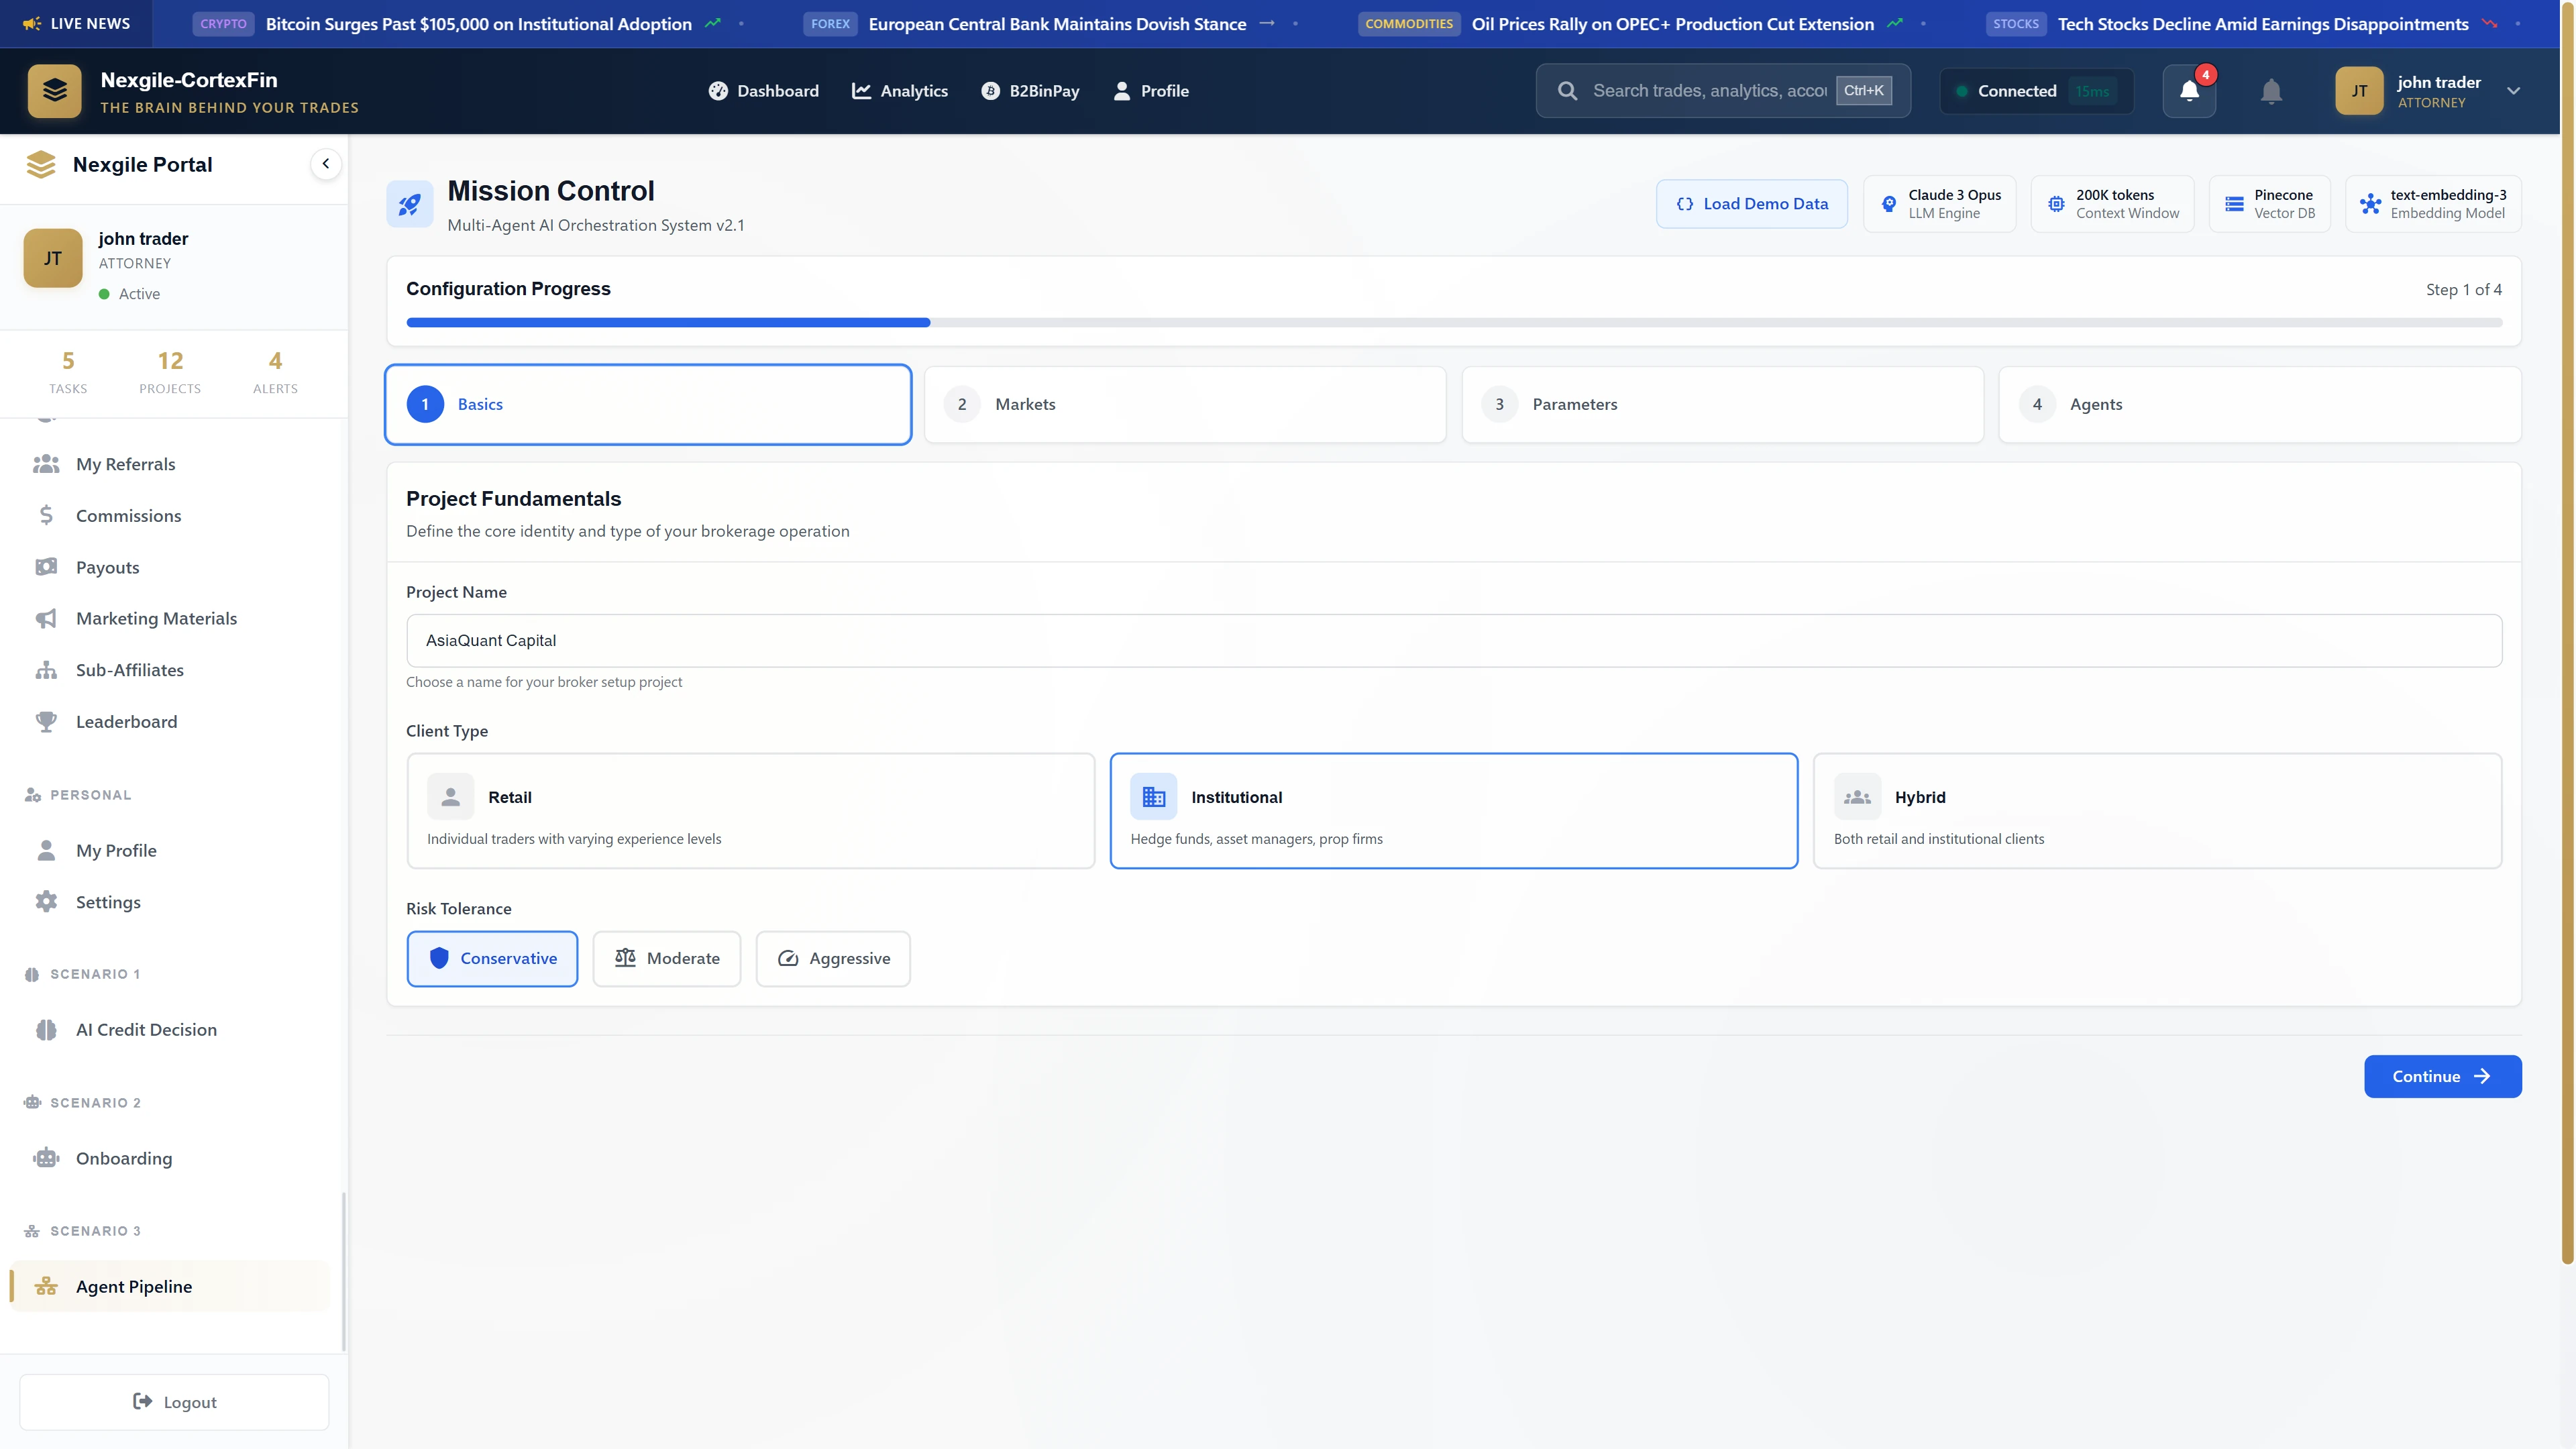The image size is (2576, 1449).
Task: Collapse the Nexgile Portal sidebar
Action: 325,163
